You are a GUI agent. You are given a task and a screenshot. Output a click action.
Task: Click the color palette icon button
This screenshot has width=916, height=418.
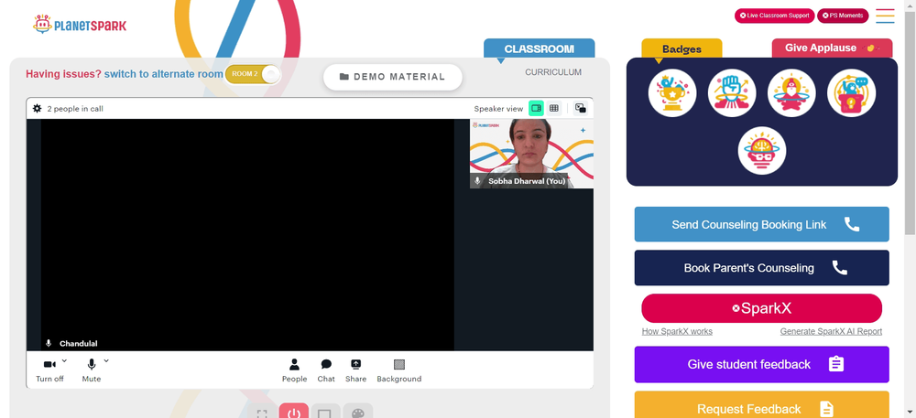357,412
